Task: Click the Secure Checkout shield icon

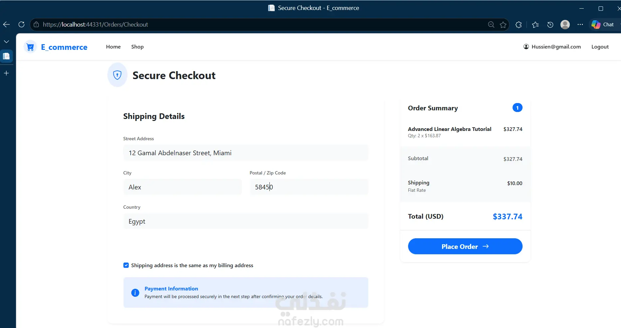Action: point(117,75)
